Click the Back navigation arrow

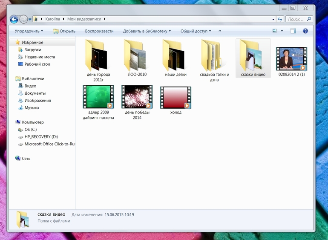coord(14,20)
